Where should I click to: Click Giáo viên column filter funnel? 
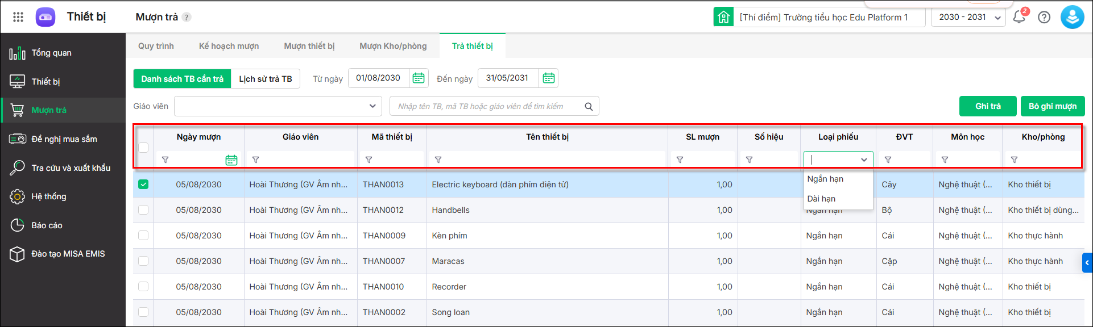pyautogui.click(x=256, y=160)
